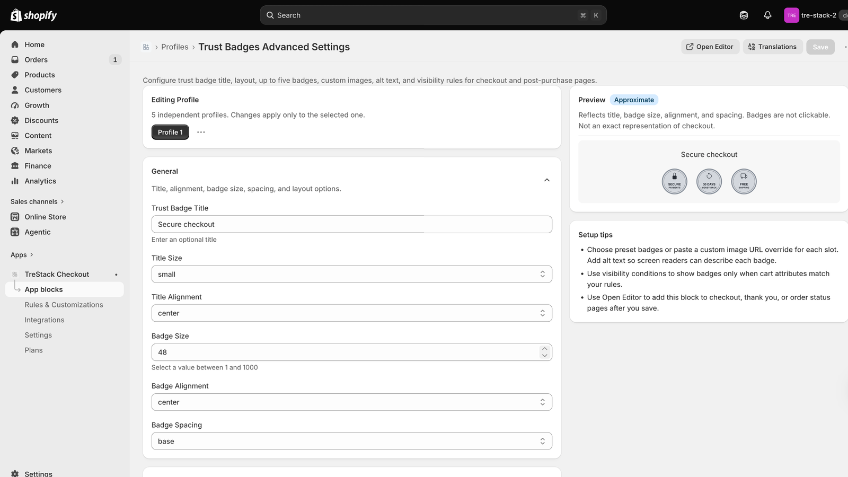848x477 pixels.
Task: Click the Profiles breadcrumb link
Action: 175,47
